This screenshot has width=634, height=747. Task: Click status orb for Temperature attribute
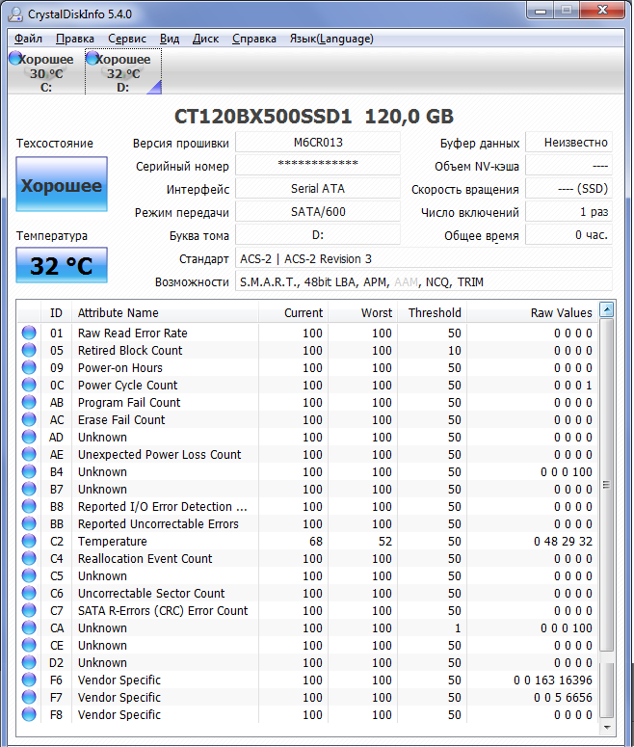[29, 541]
